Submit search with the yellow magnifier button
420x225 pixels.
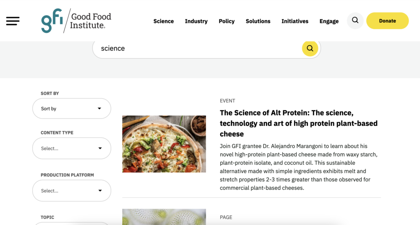pos(310,48)
